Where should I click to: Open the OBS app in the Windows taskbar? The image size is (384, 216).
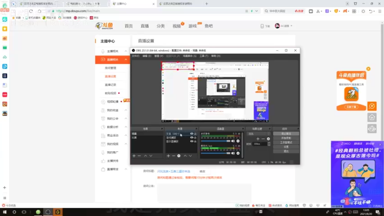point(48,212)
